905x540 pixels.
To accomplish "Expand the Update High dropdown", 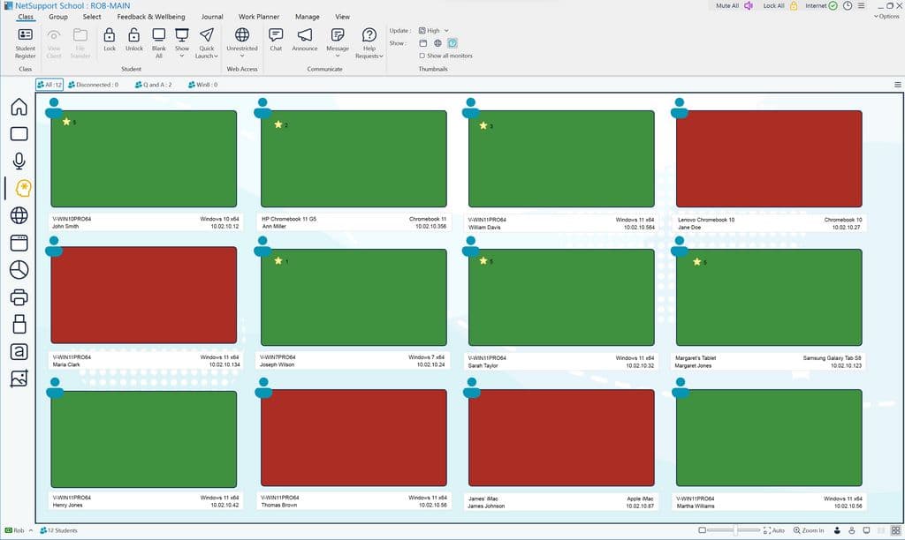I will tap(433, 30).
